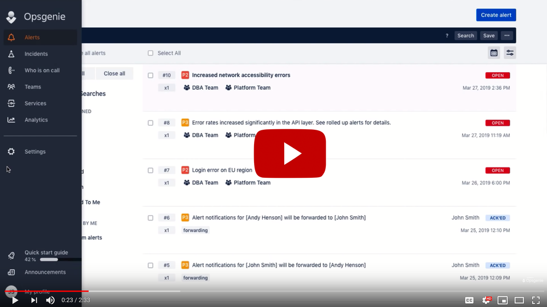Click the alert search query field
This screenshot has height=307, width=547.
pyautogui.click(x=262, y=36)
